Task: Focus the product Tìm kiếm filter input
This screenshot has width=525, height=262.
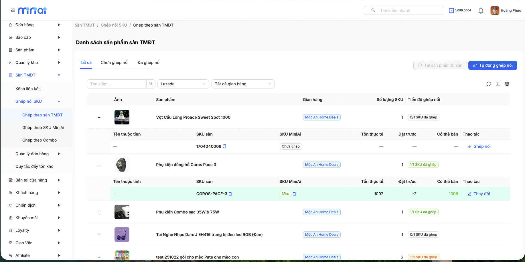Action: coord(117,84)
